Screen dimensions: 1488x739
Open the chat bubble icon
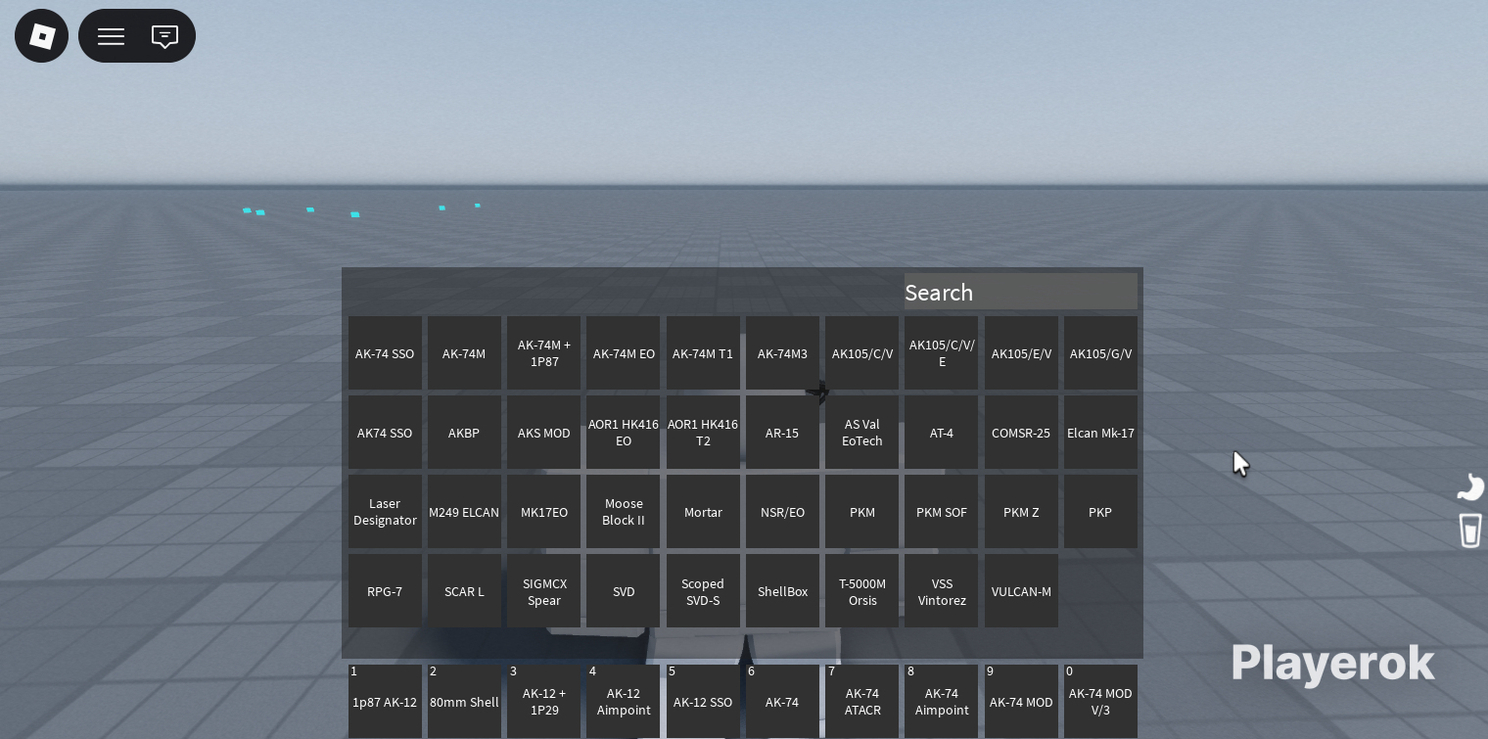tap(164, 36)
